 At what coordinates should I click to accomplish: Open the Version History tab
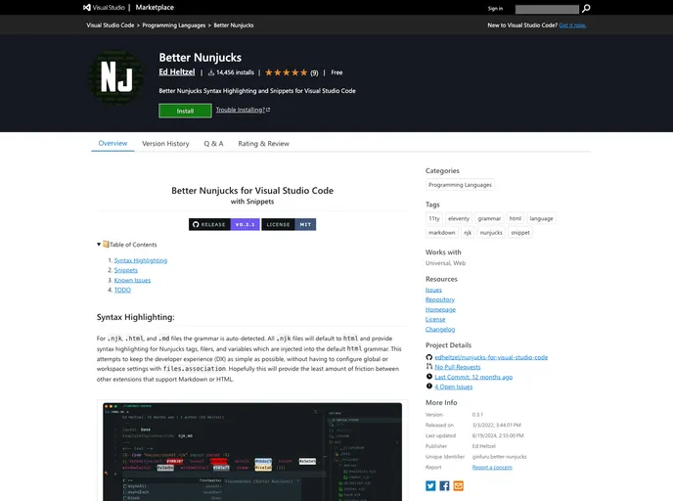(165, 144)
